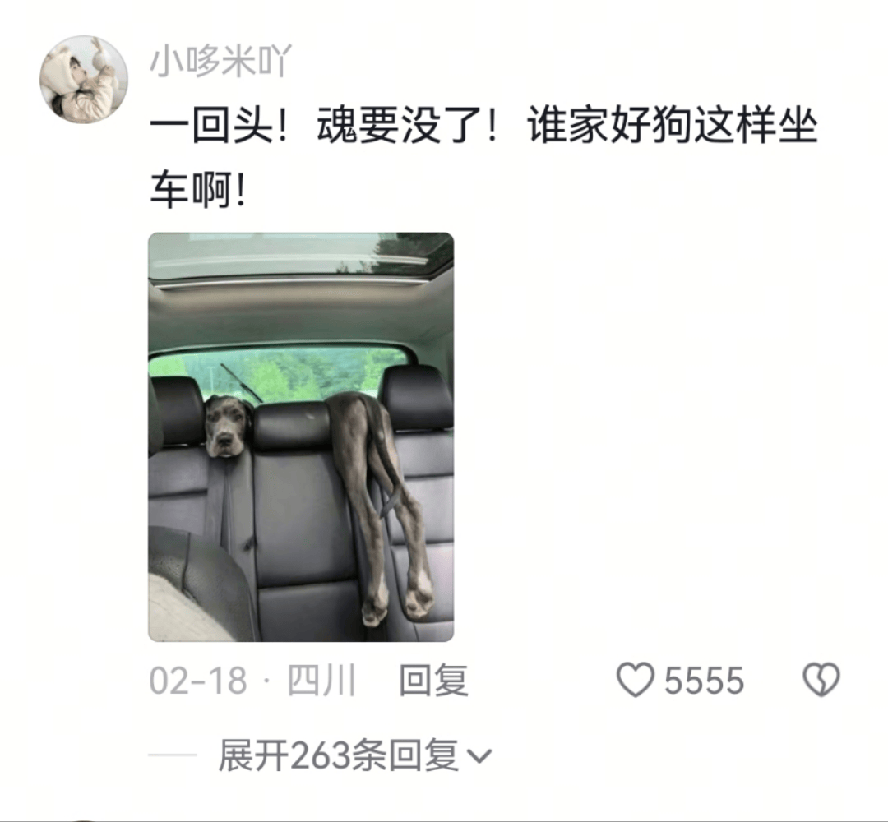Dislike the comment via broken-heart icon
888x822 pixels.
click(821, 680)
